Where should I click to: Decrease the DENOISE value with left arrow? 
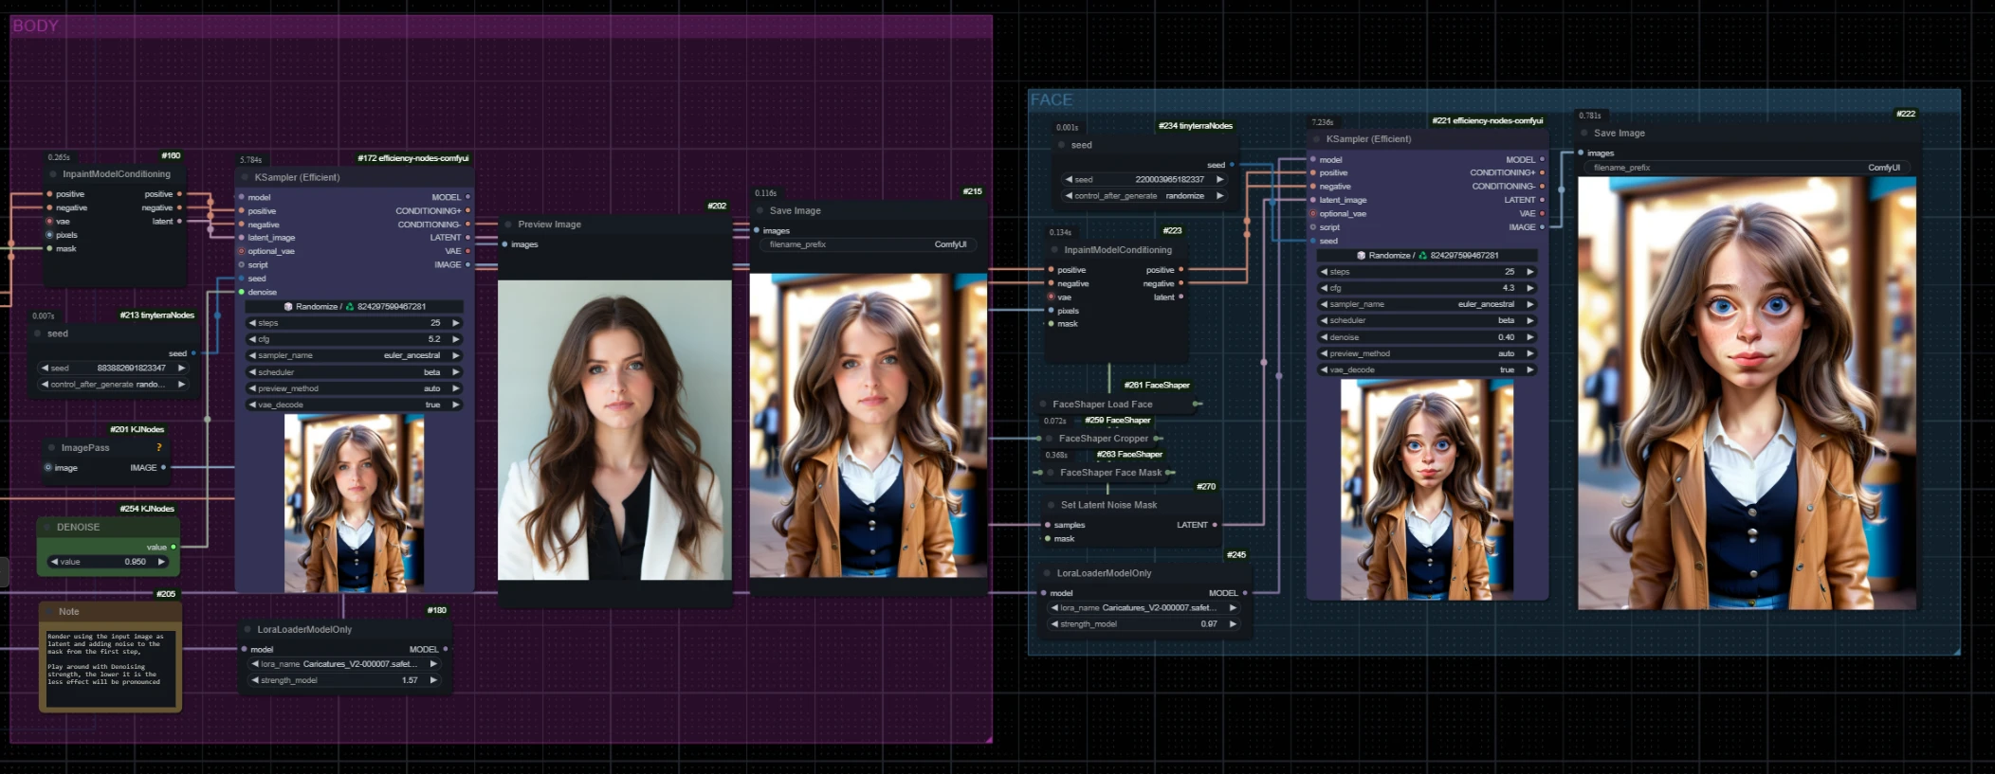point(54,562)
